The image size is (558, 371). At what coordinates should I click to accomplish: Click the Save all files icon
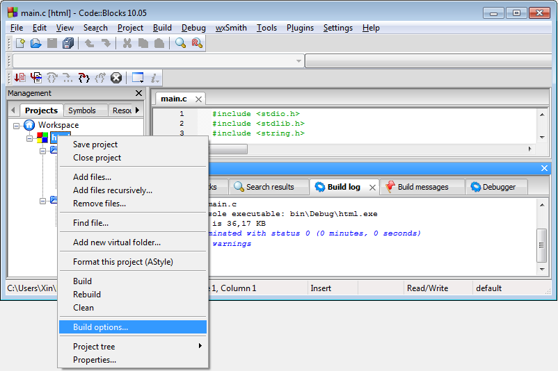[x=68, y=43]
